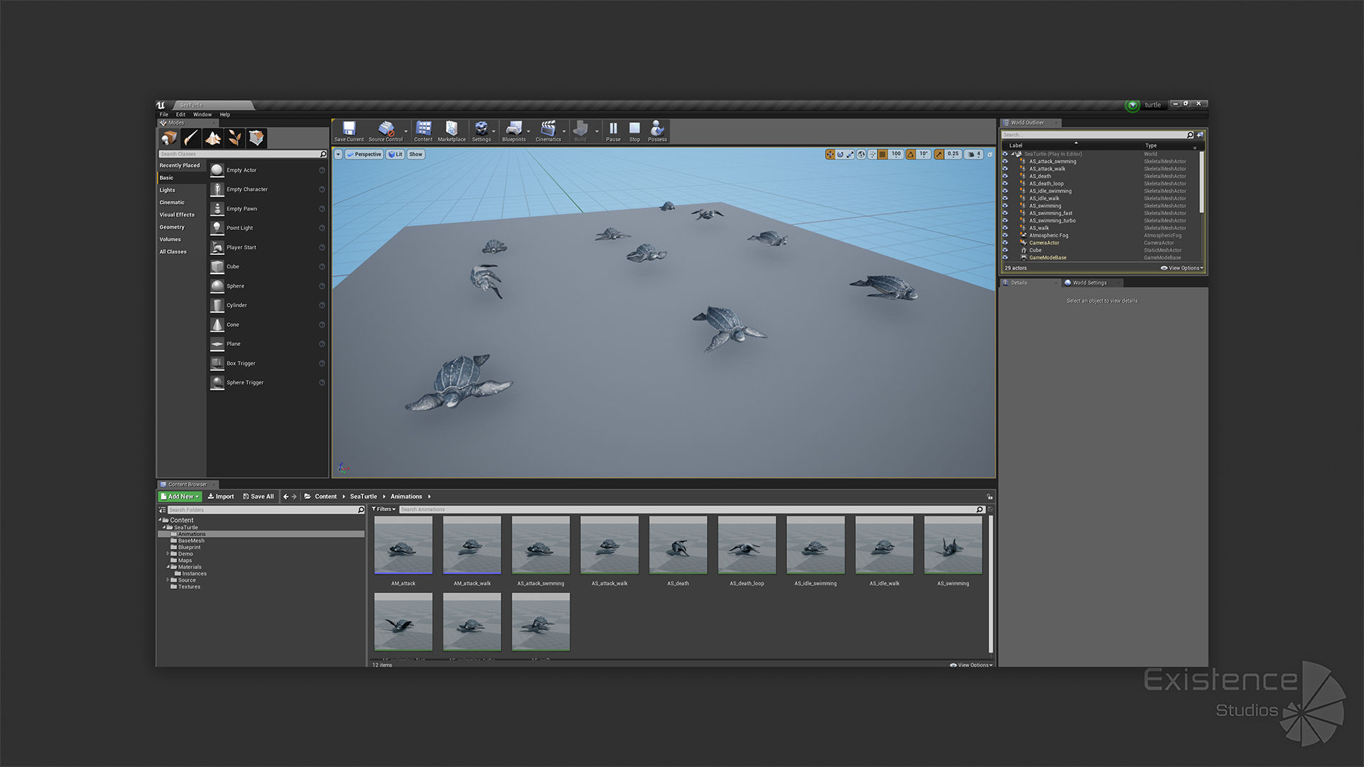This screenshot has width=1364, height=767.
Task: Open the Marketplace from the toolbar
Action: [451, 129]
